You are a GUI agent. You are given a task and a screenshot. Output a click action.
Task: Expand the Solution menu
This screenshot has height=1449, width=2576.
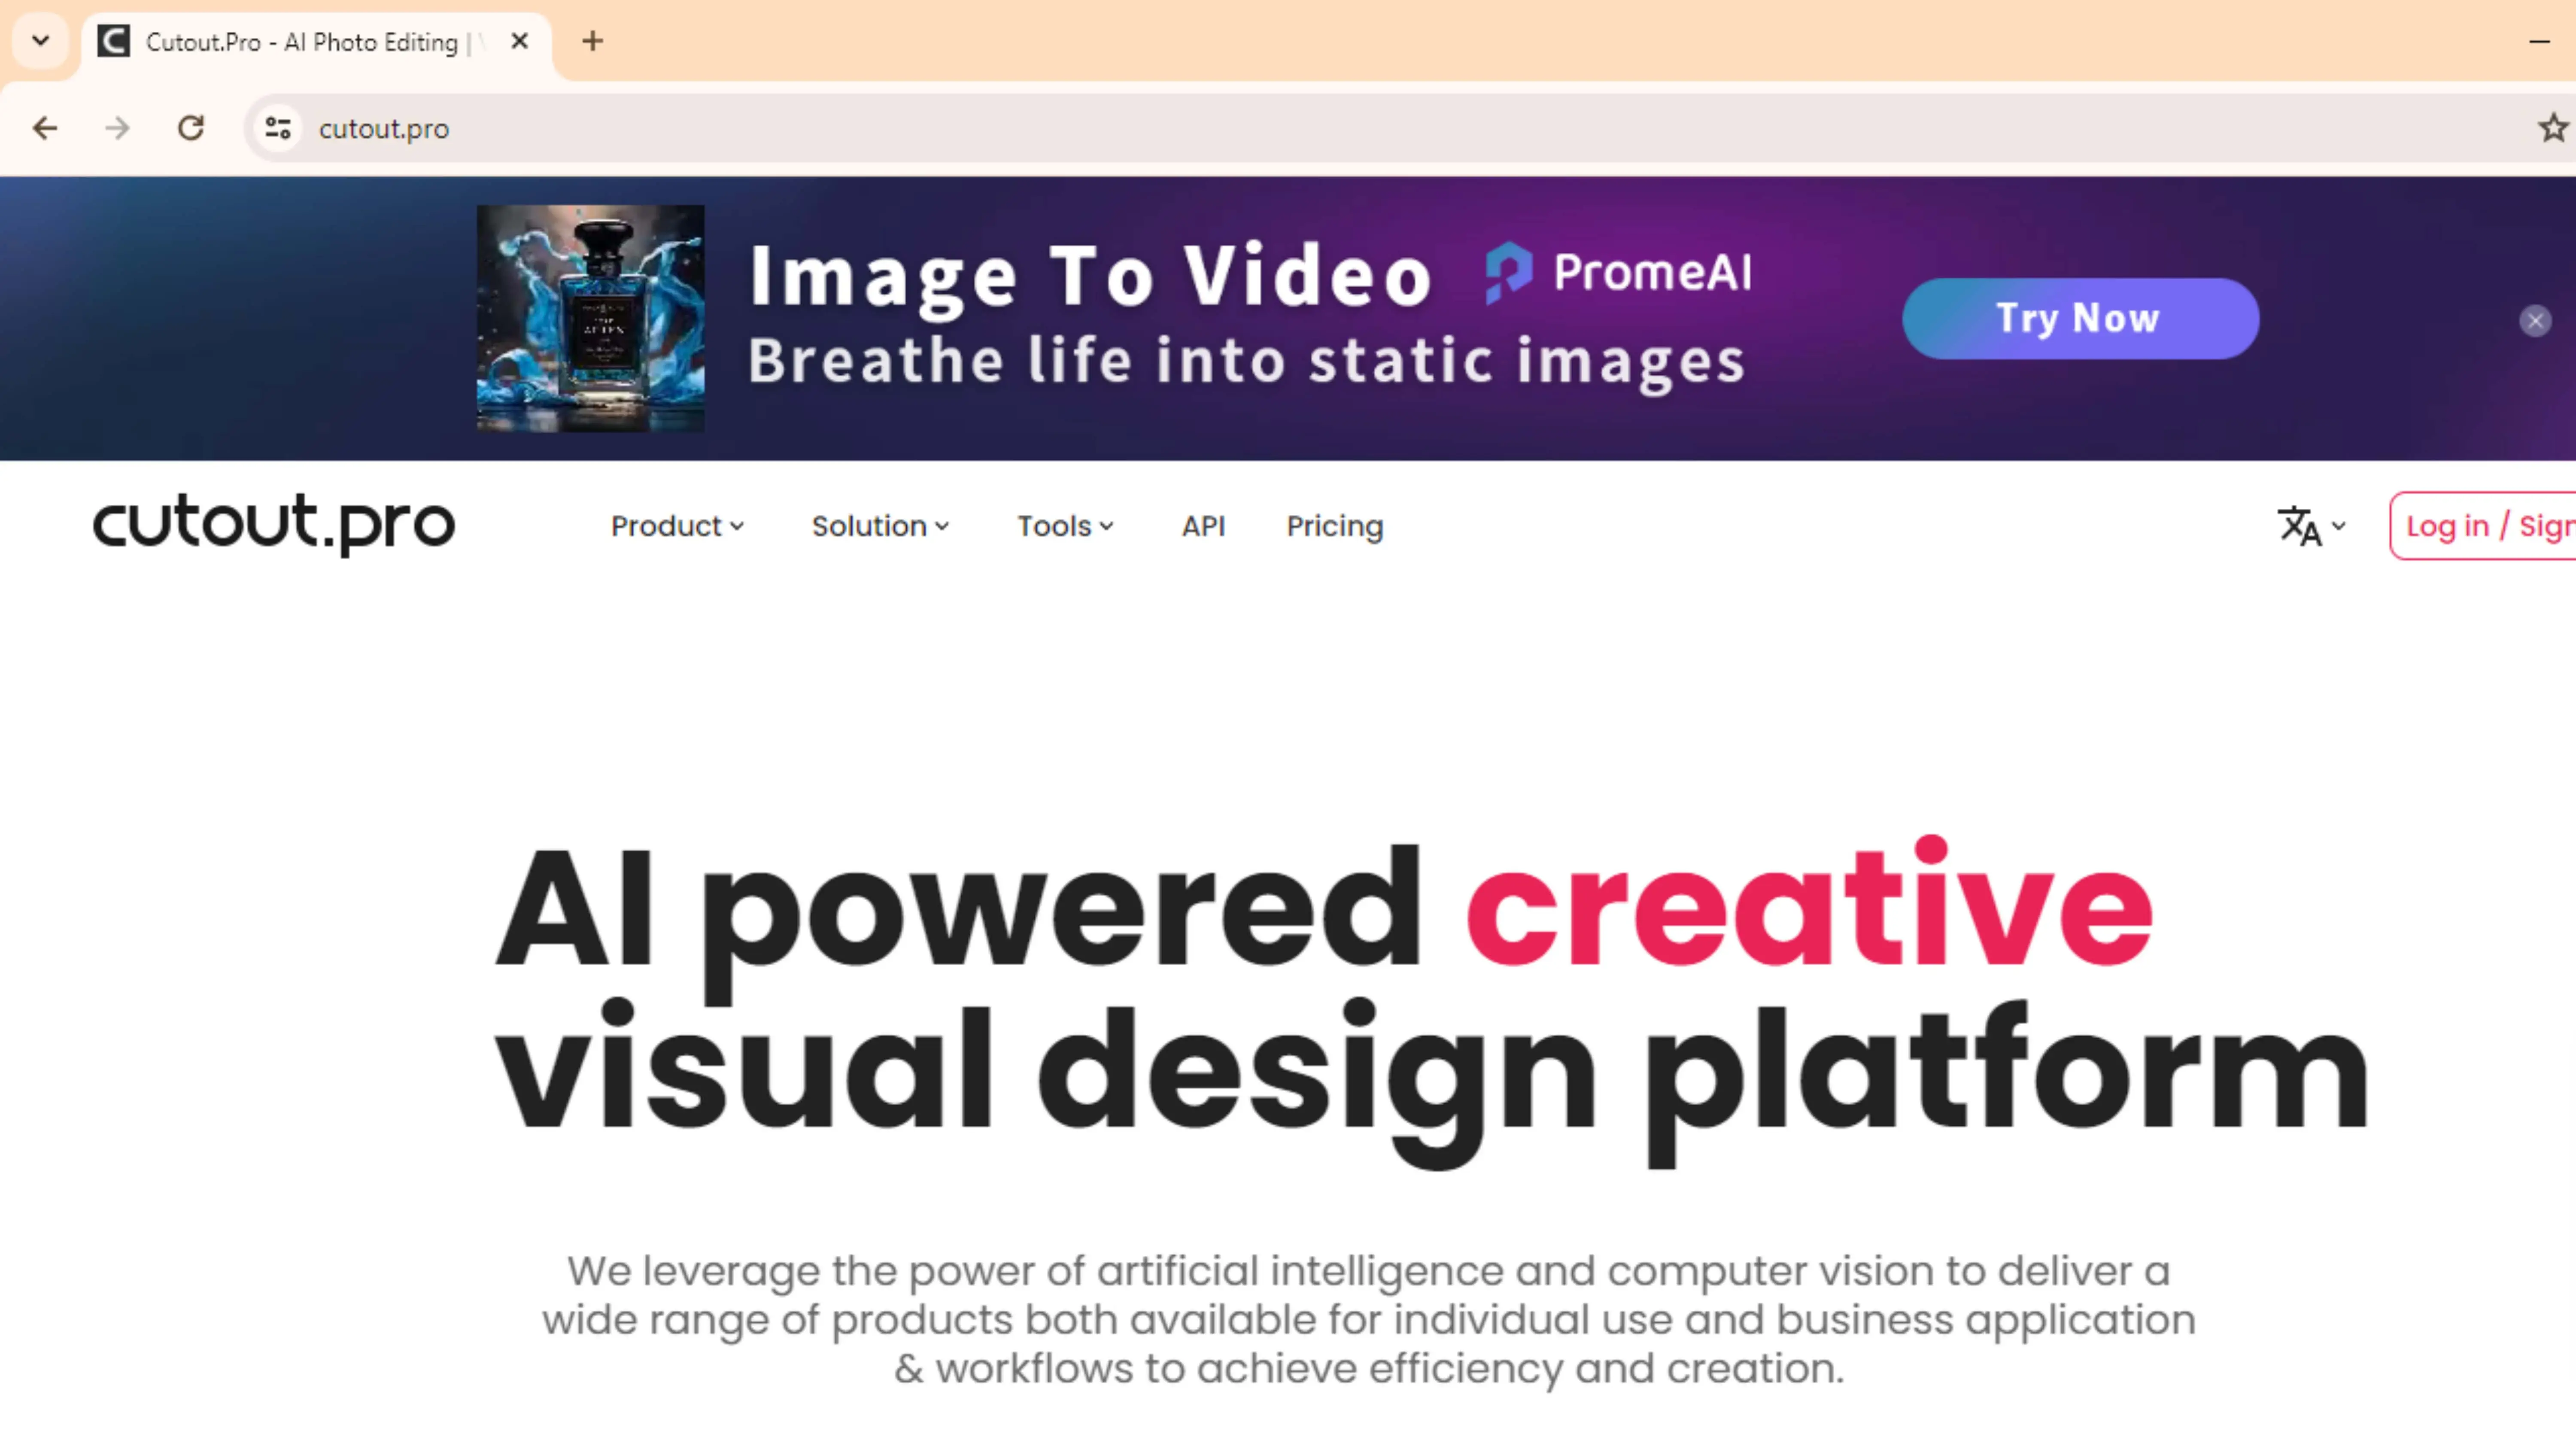coord(880,526)
